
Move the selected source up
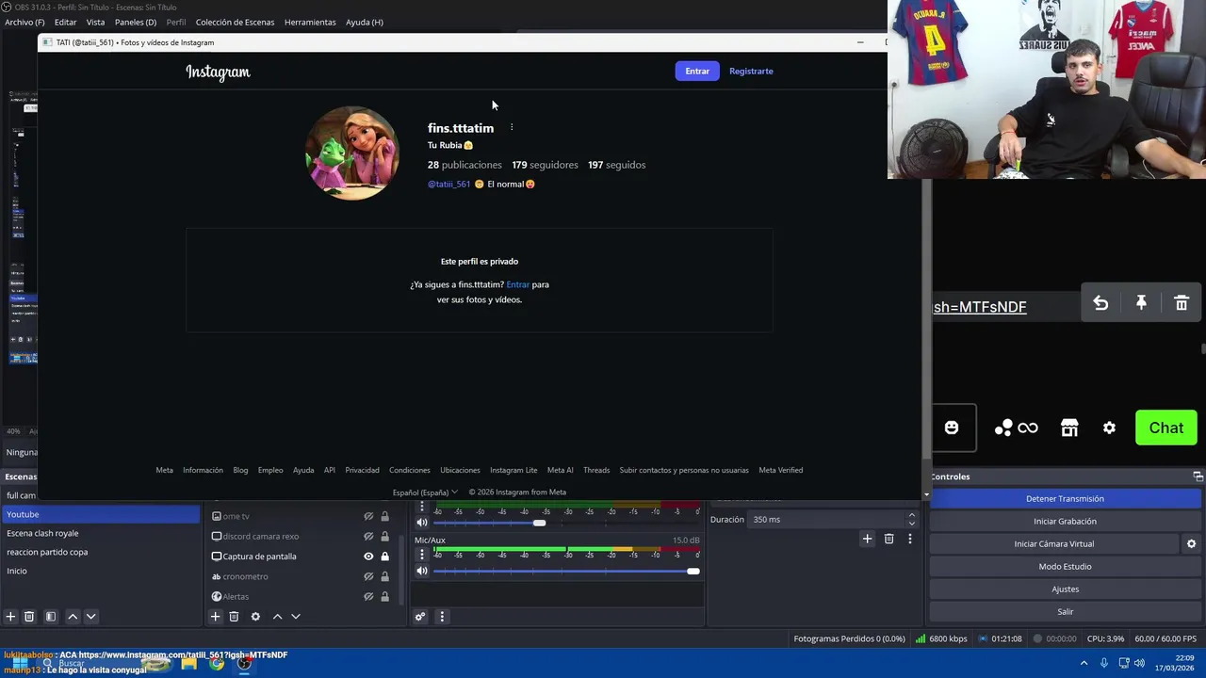[x=277, y=617]
